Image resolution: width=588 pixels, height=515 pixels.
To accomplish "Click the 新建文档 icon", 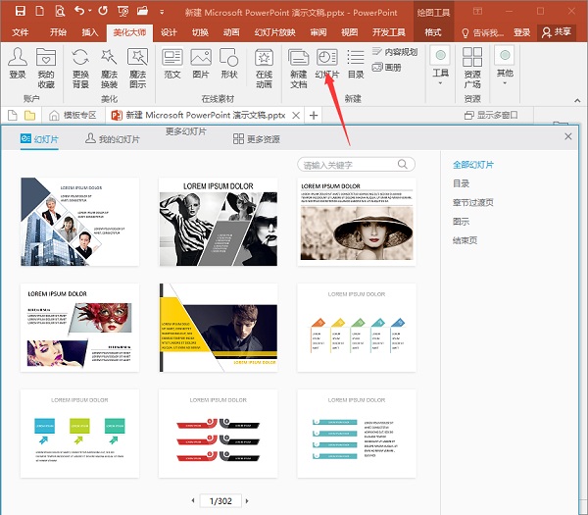I will 299,68.
